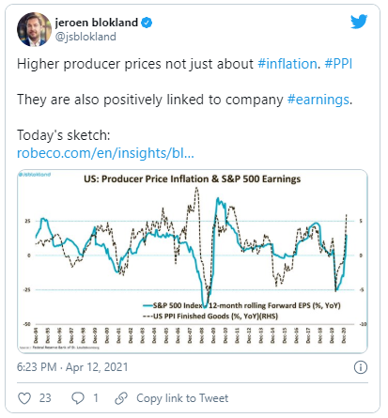
Task: Click the S&P 500 legend teal line
Action: pyautogui.click(x=147, y=305)
